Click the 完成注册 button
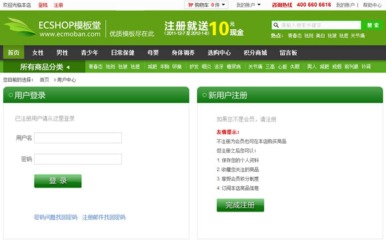 point(240,205)
